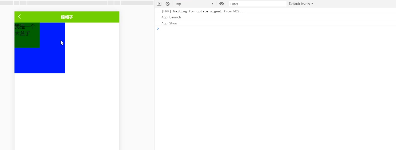Focus the console Filter input field

pyautogui.click(x=258, y=4)
